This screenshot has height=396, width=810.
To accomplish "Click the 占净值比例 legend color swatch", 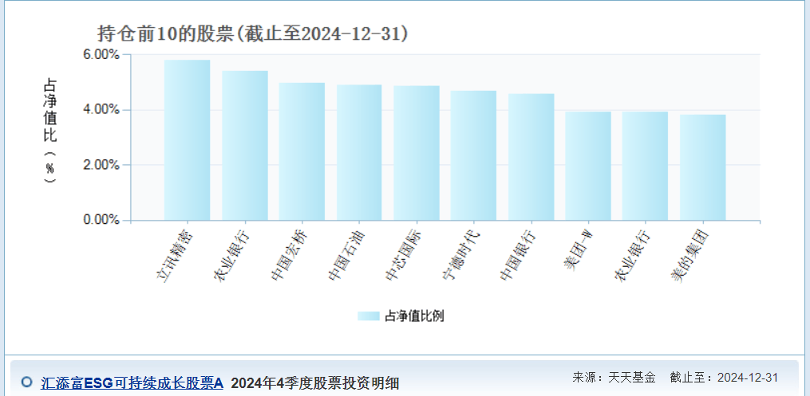I will point(369,316).
